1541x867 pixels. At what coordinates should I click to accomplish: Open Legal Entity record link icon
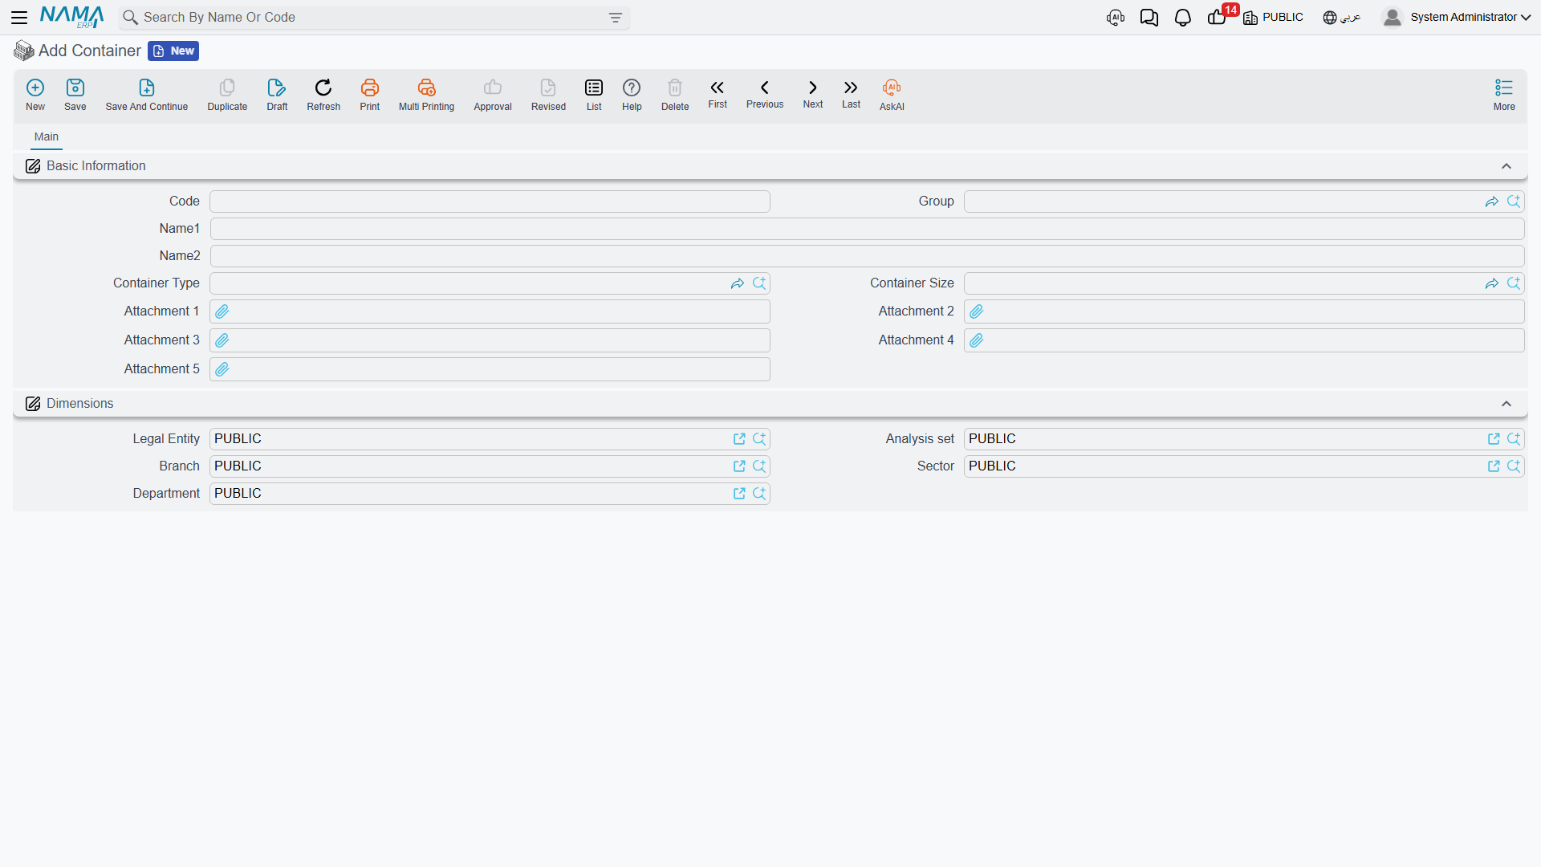coord(739,439)
